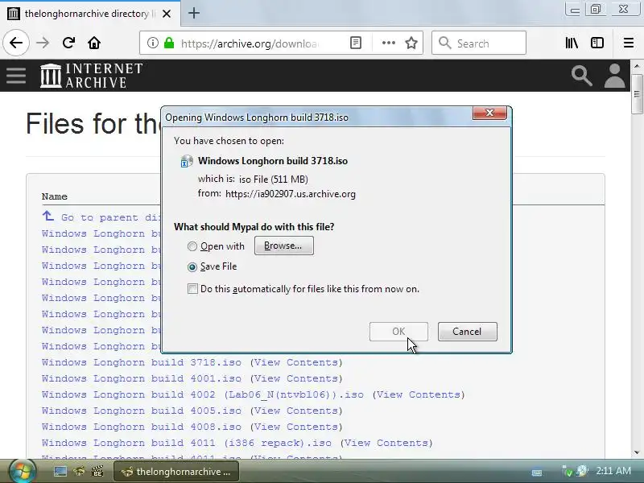644x483 pixels.
Task: View Contents of build 4001.iso
Action: click(296, 378)
